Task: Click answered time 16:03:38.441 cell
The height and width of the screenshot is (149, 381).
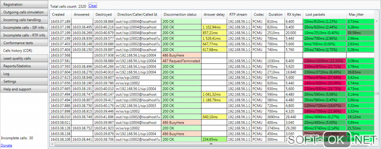Action: 83,139
